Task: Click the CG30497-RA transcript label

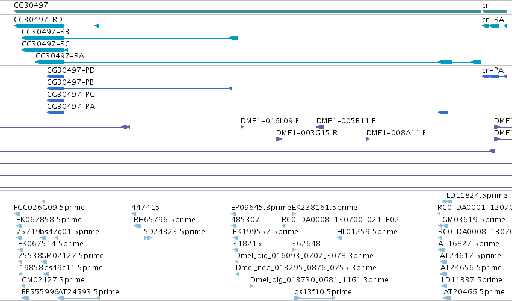Action: pos(60,56)
